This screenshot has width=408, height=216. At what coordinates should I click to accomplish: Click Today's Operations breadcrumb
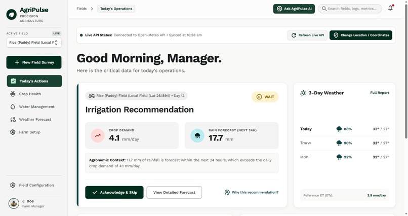116,9
